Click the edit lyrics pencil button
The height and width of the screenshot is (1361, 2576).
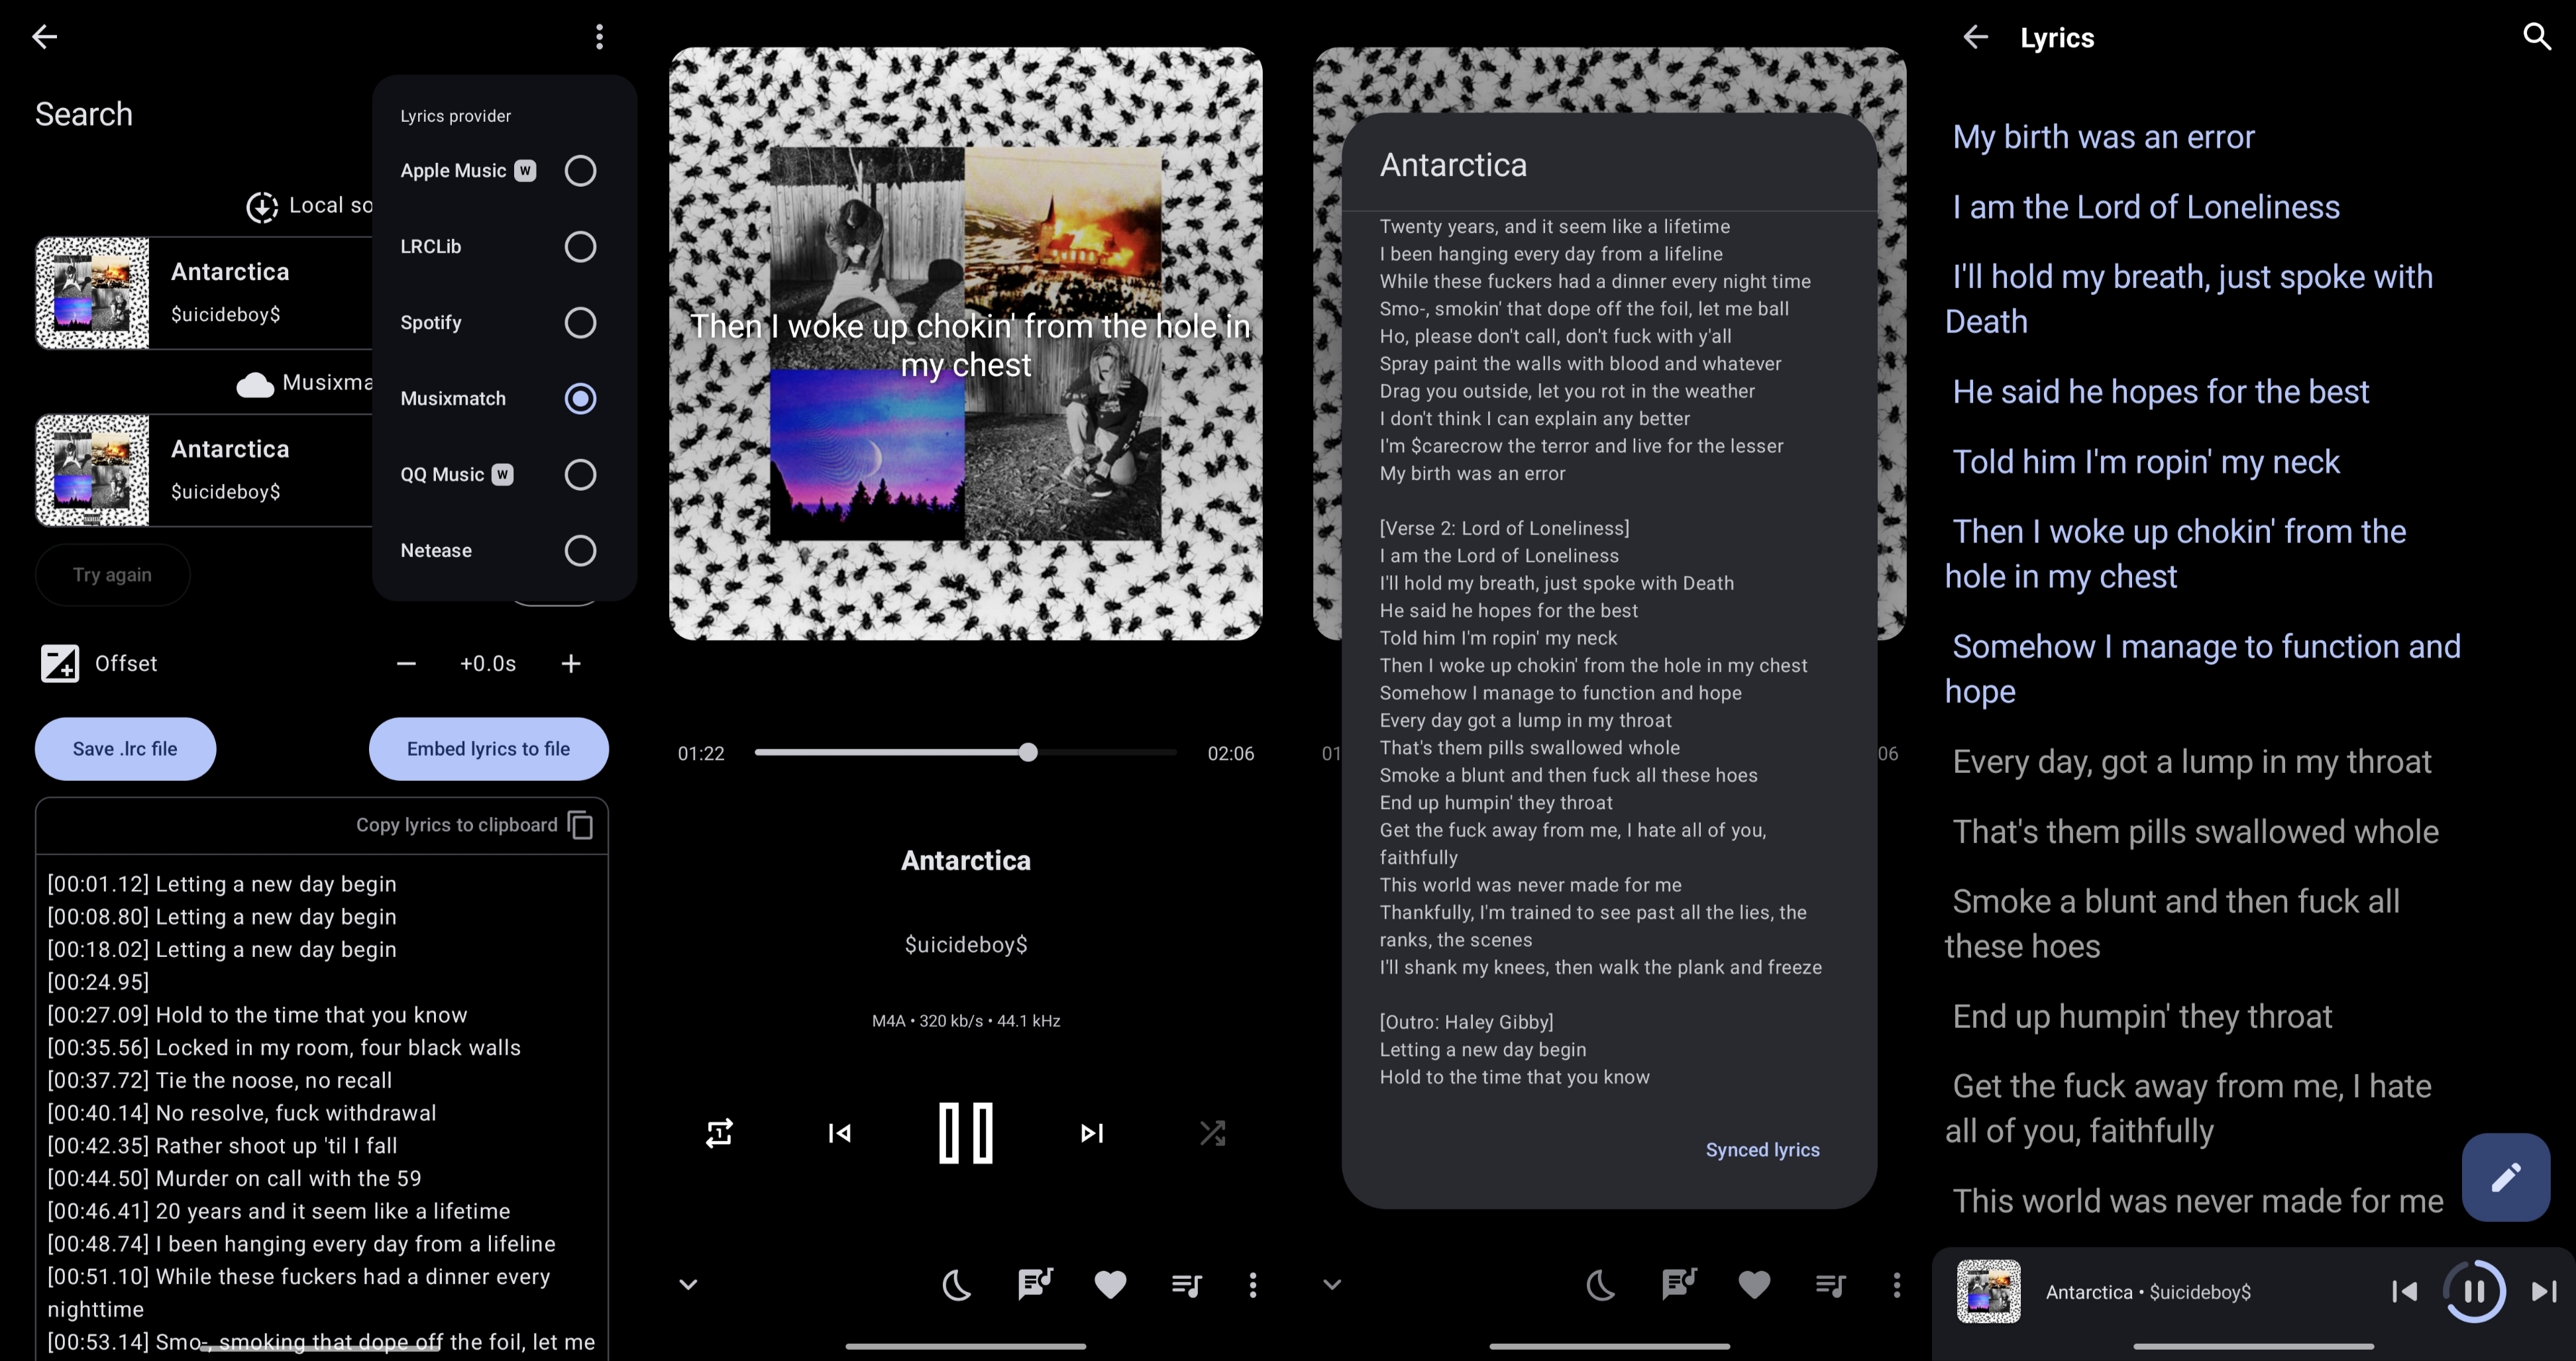point(2506,1177)
